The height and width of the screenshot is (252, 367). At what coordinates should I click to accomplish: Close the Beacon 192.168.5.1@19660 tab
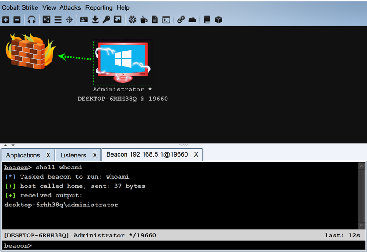point(196,154)
